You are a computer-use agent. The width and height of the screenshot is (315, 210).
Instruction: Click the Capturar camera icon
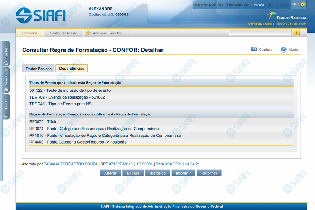[253, 49]
